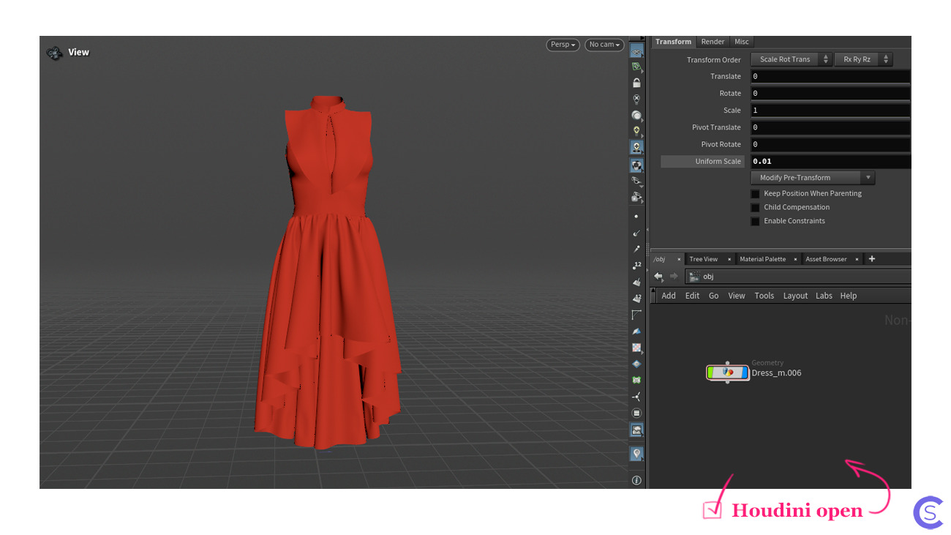This screenshot has height=535, width=951.
Task: Click the gray sphere shading icon
Action: (x=636, y=115)
